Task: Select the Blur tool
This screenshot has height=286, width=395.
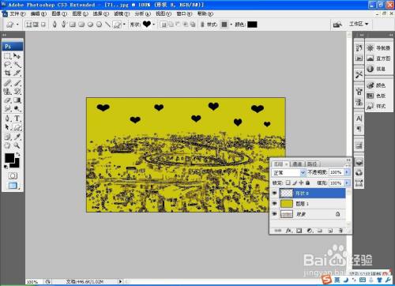Action: coord(7,108)
